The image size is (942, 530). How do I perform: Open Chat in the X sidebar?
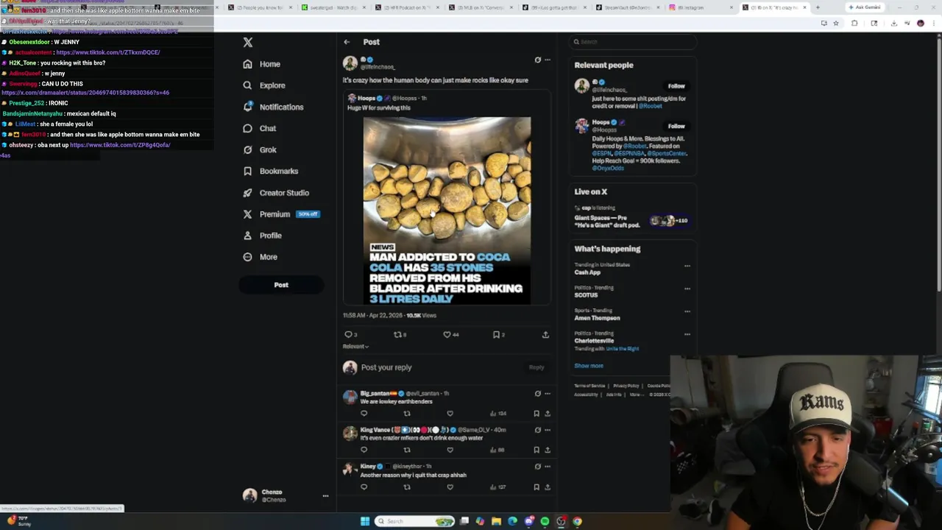(260, 128)
